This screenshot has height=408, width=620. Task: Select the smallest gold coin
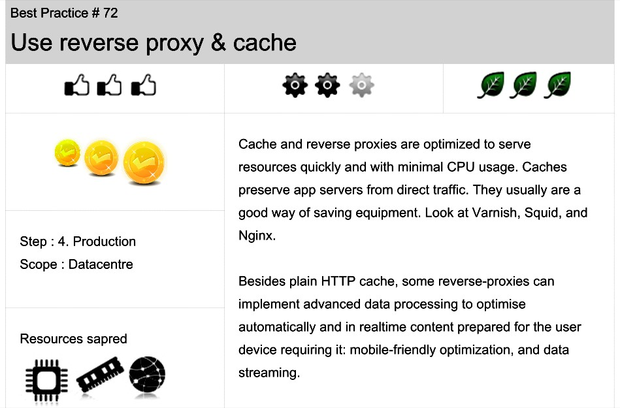[67, 153]
